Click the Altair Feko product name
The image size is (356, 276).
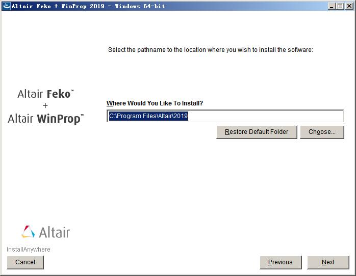(45, 94)
